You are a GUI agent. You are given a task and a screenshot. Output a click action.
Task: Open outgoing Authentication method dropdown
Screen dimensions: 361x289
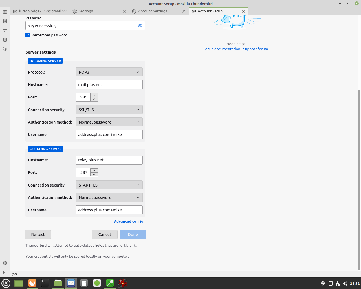pos(109,198)
